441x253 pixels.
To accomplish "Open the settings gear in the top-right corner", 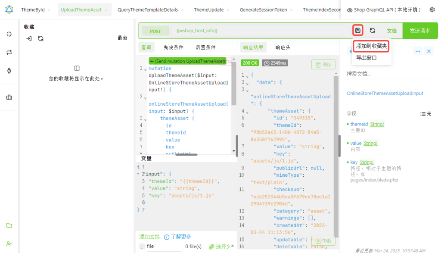I will (432, 9).
